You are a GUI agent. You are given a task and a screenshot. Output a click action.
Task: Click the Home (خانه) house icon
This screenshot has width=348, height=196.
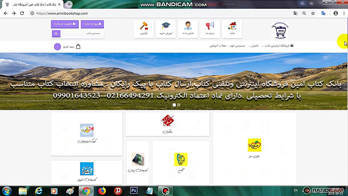232,26
